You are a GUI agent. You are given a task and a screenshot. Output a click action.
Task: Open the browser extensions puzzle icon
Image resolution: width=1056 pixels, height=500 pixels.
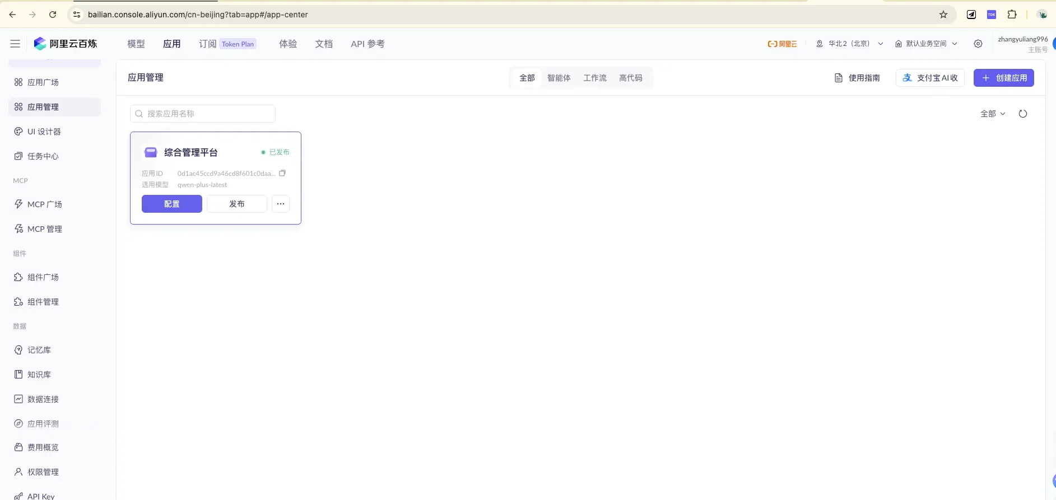(1012, 15)
